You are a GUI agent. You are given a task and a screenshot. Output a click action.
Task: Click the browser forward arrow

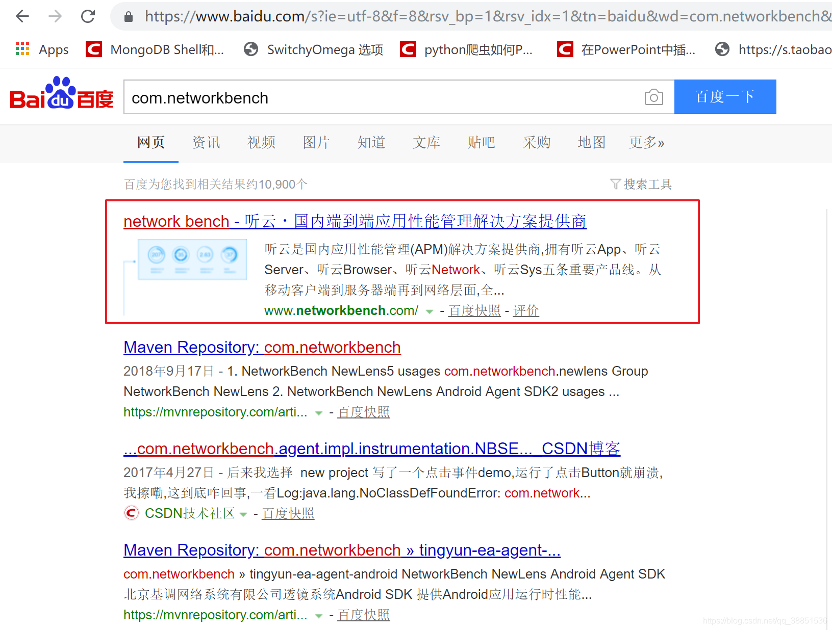55,16
